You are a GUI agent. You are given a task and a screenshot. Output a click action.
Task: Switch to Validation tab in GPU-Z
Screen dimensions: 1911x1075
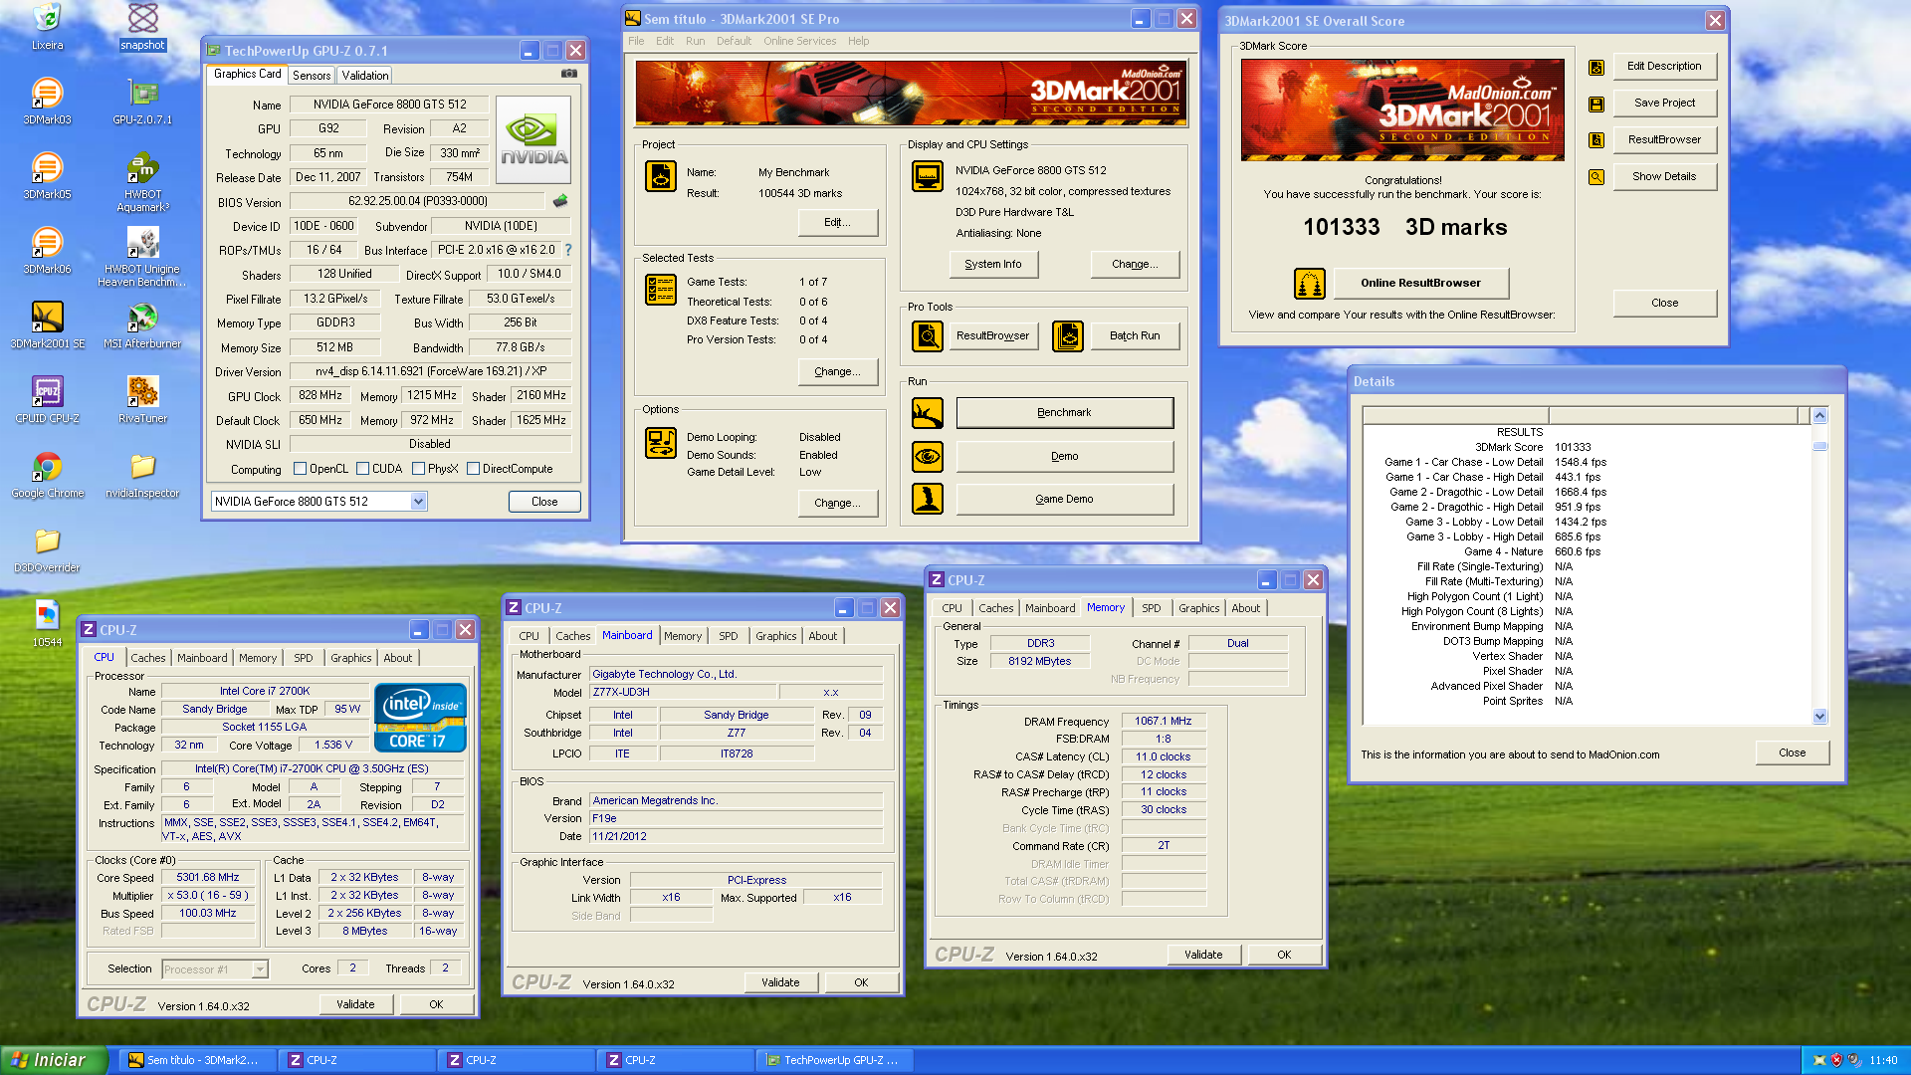point(365,76)
